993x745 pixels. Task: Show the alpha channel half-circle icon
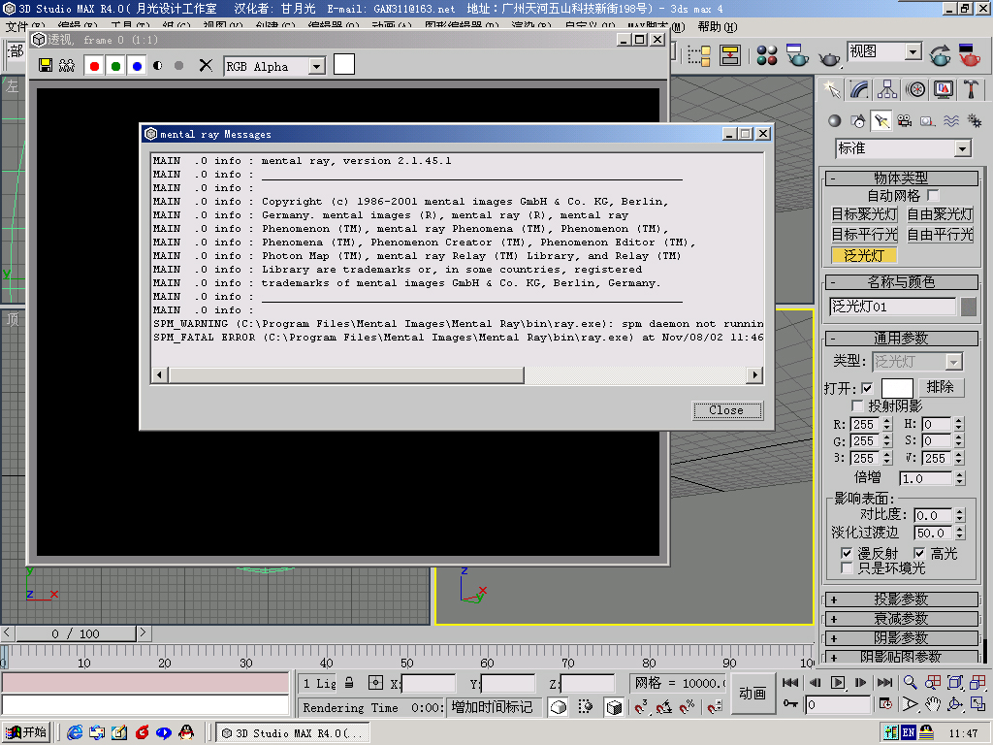click(158, 65)
